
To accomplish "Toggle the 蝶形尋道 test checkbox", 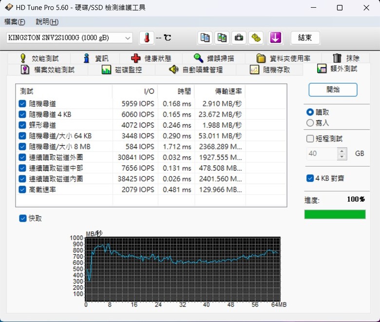I will pyautogui.click(x=22, y=125).
